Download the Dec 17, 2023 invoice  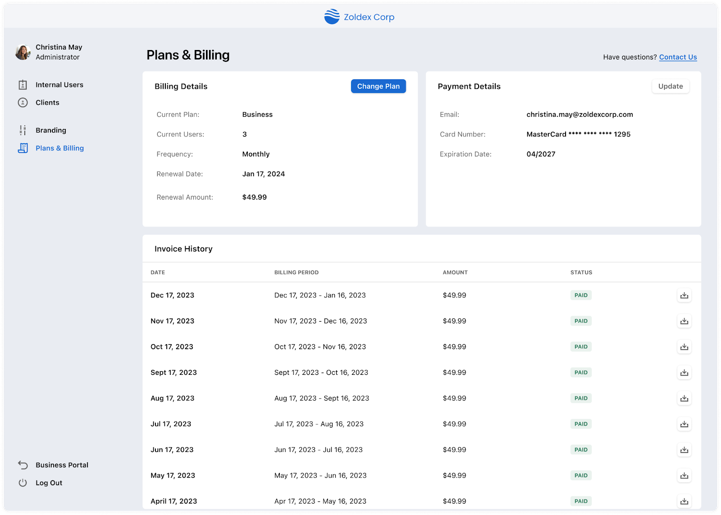(x=684, y=296)
